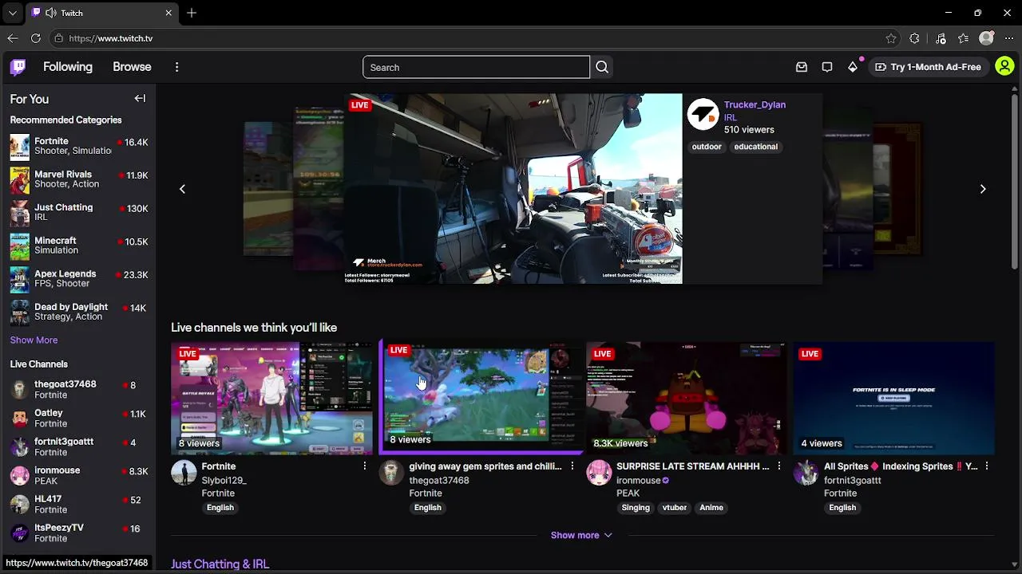Open browser three-dot settings menu
Viewport: 1022px width, 574px height.
click(1008, 38)
